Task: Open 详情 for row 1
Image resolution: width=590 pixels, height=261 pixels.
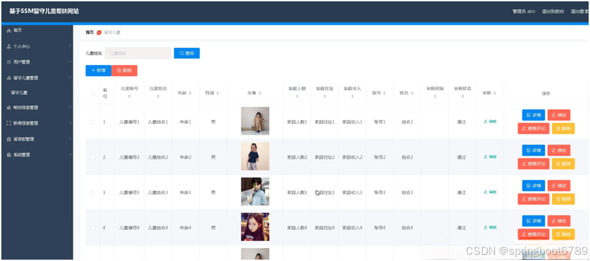Action: pos(534,115)
